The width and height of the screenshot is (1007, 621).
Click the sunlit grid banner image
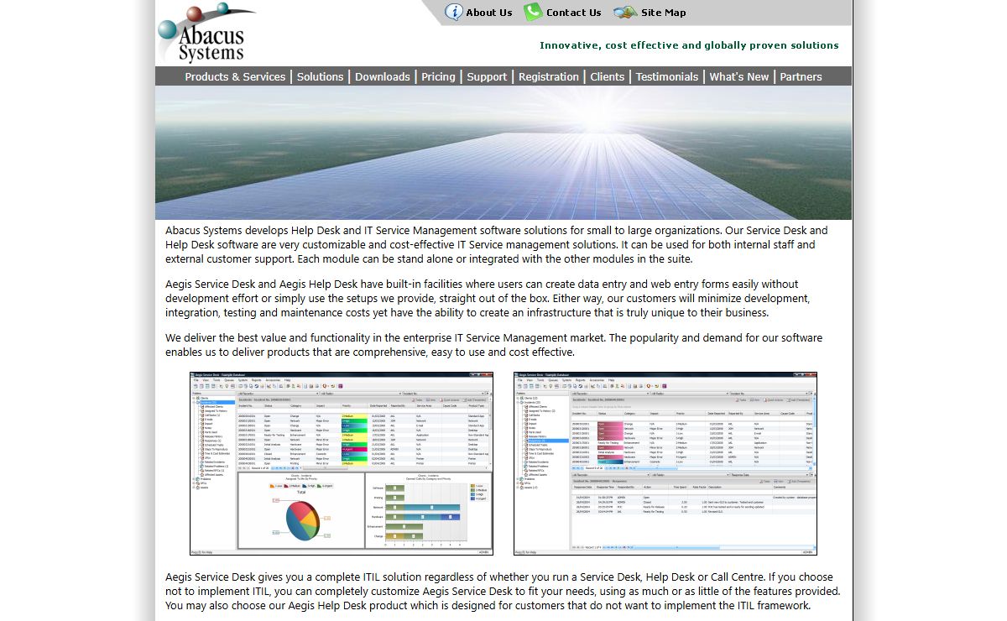pos(503,153)
